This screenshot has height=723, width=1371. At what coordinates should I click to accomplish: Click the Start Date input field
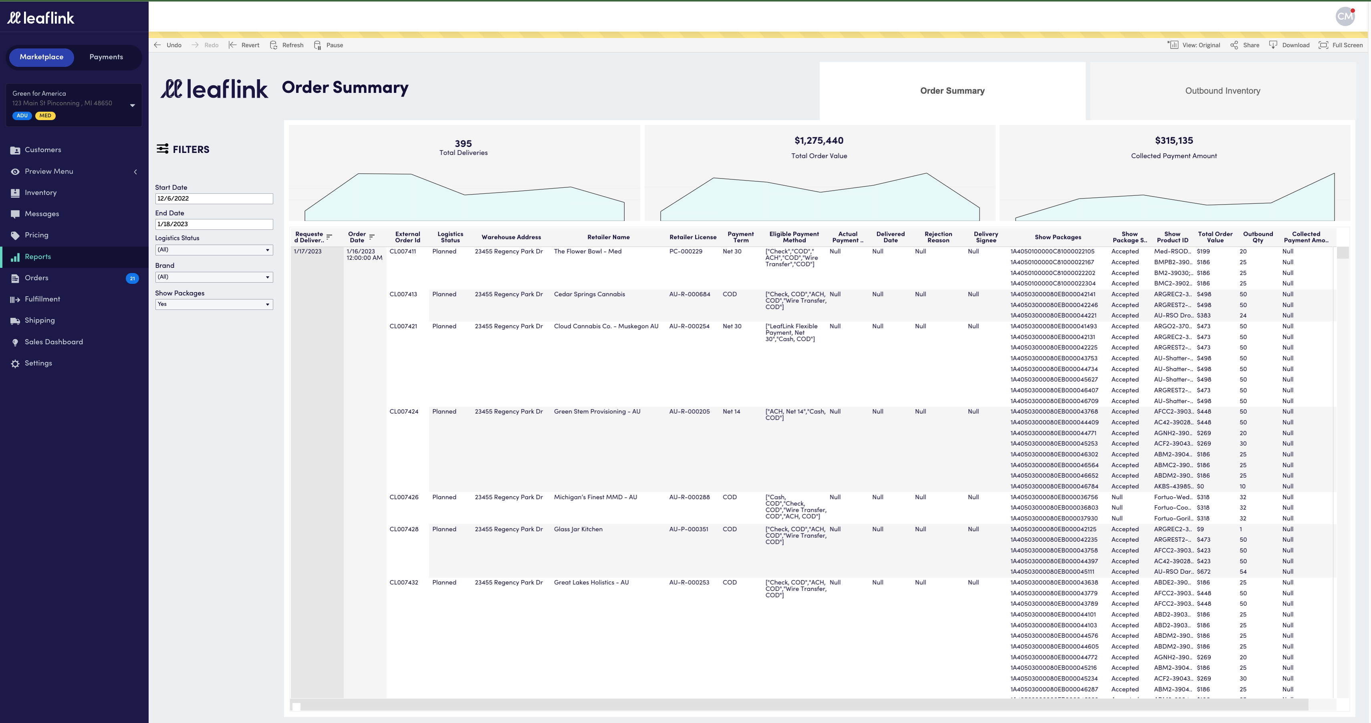(214, 199)
